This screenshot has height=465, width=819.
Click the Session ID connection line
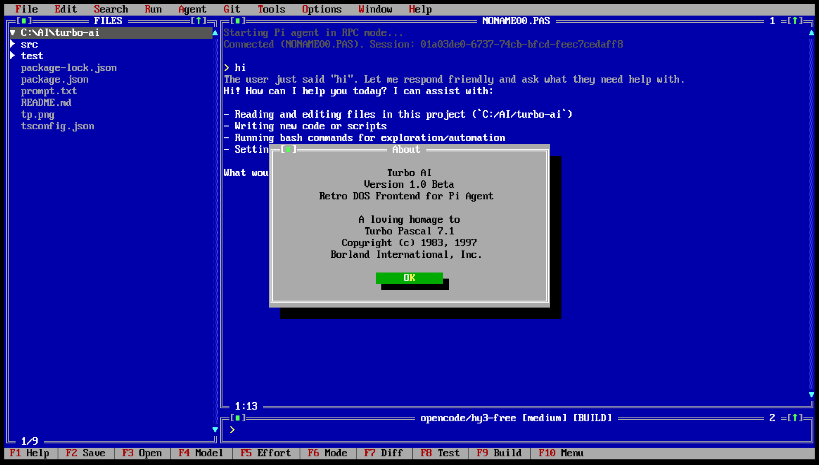(x=423, y=44)
